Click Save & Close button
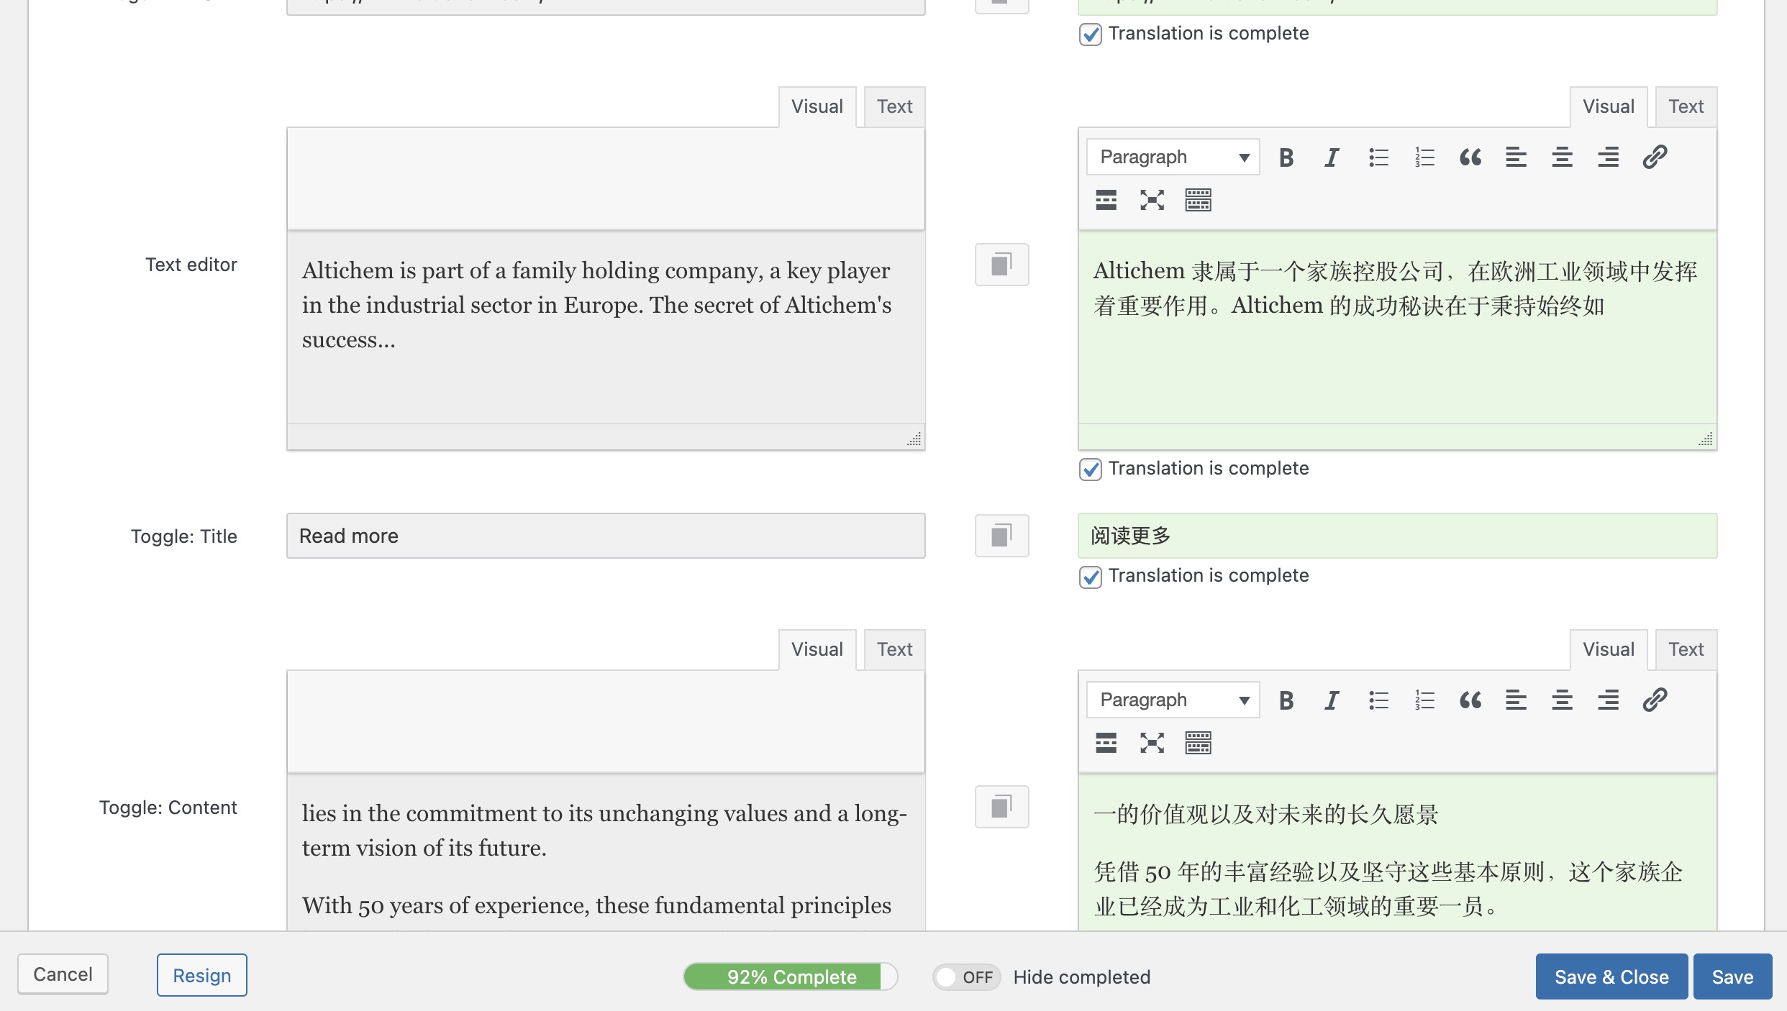This screenshot has width=1787, height=1011. 1611,976
